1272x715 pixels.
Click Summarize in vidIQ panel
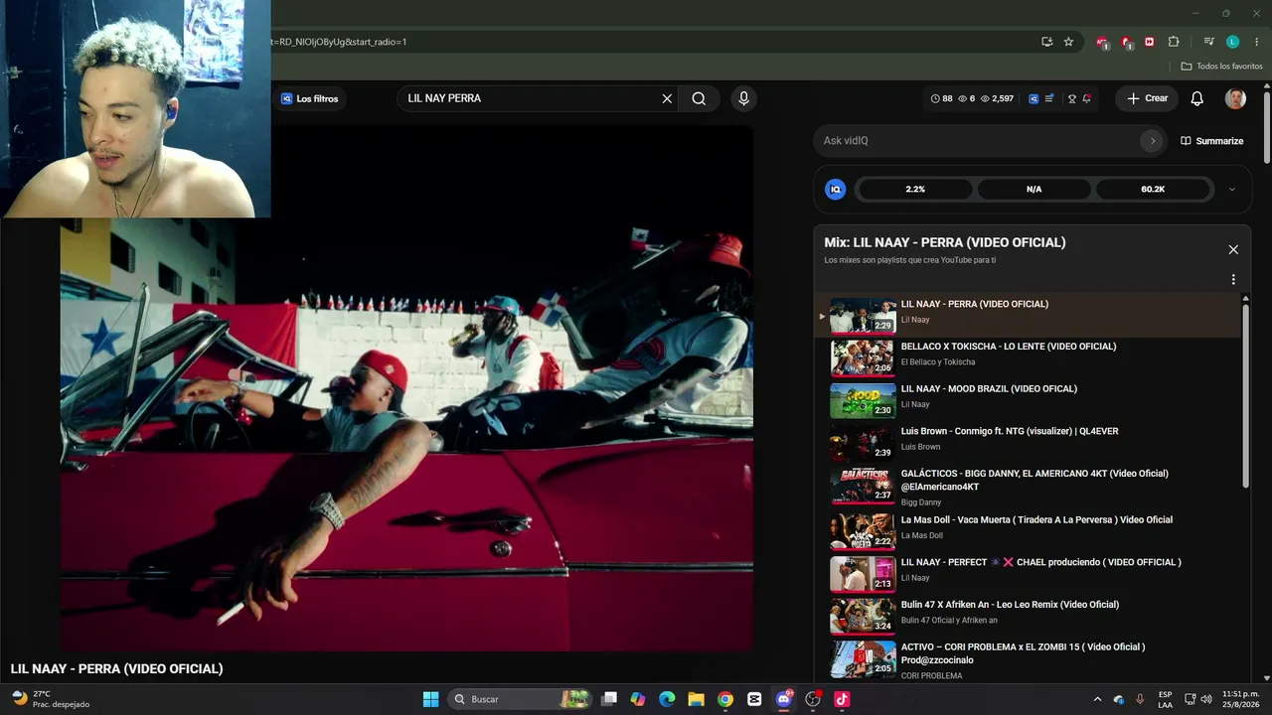[1211, 141]
